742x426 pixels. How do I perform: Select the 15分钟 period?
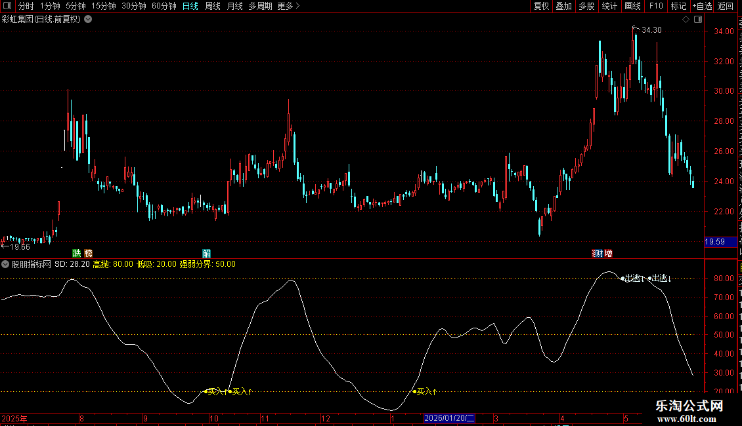[103, 6]
